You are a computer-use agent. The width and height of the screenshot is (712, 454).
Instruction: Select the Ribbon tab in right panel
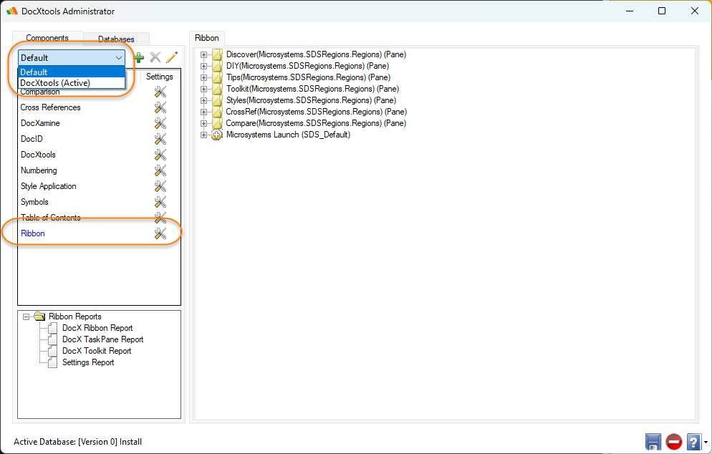(206, 38)
